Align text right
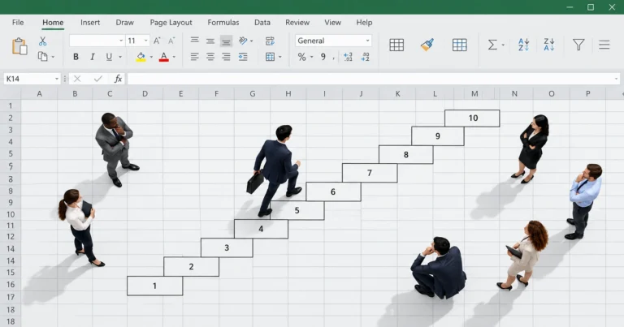Screen dimensions: 624x327 [226, 57]
